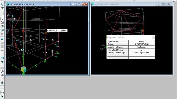Maximize the right 3-D View window
The width and height of the screenshot is (177, 99).
(163, 4)
